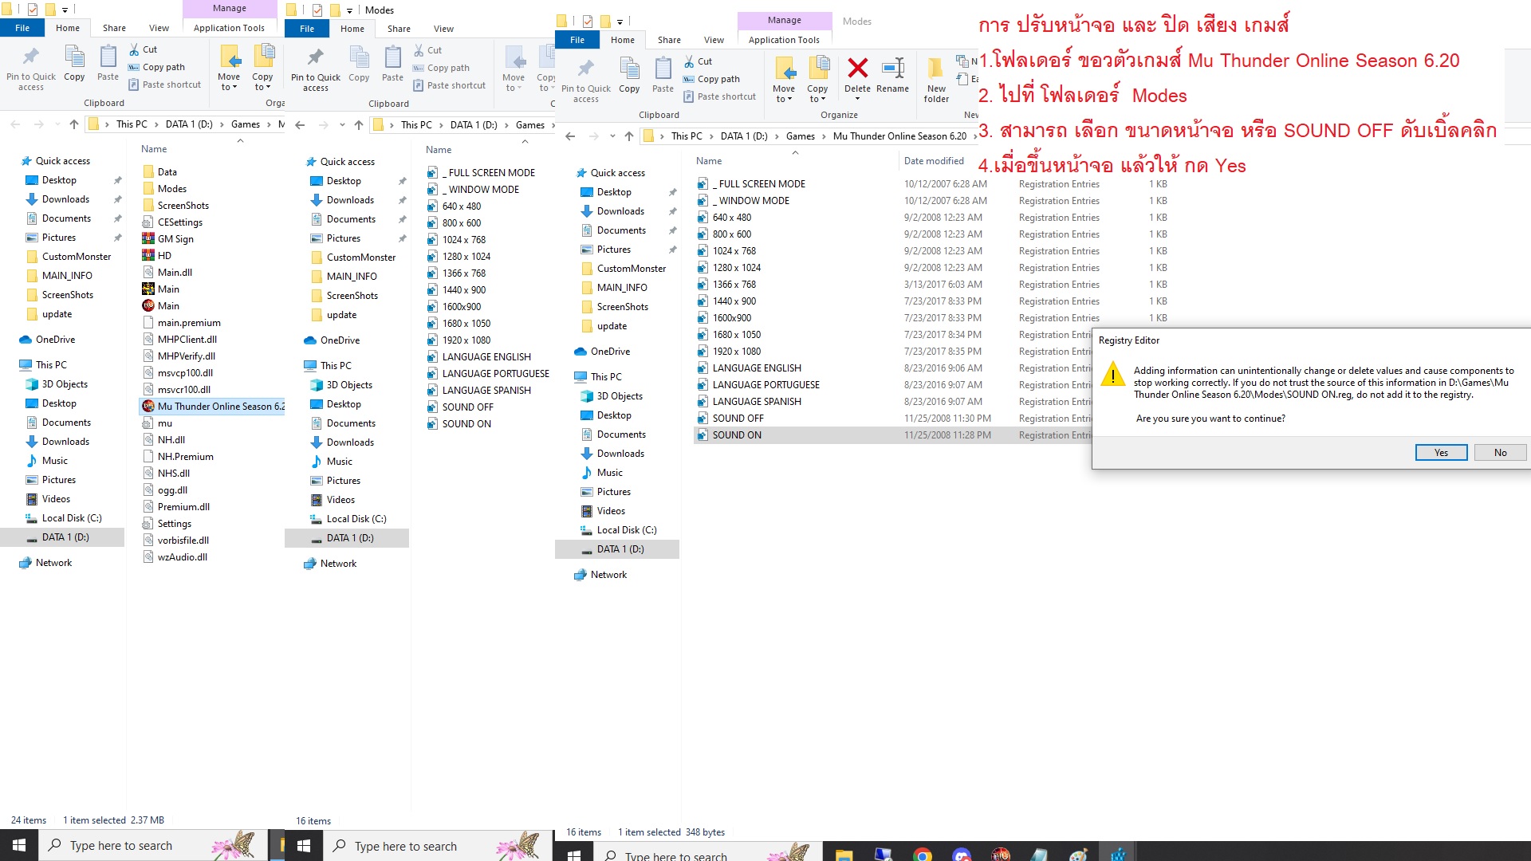Click Copy icon in left window ribbon

[74, 64]
